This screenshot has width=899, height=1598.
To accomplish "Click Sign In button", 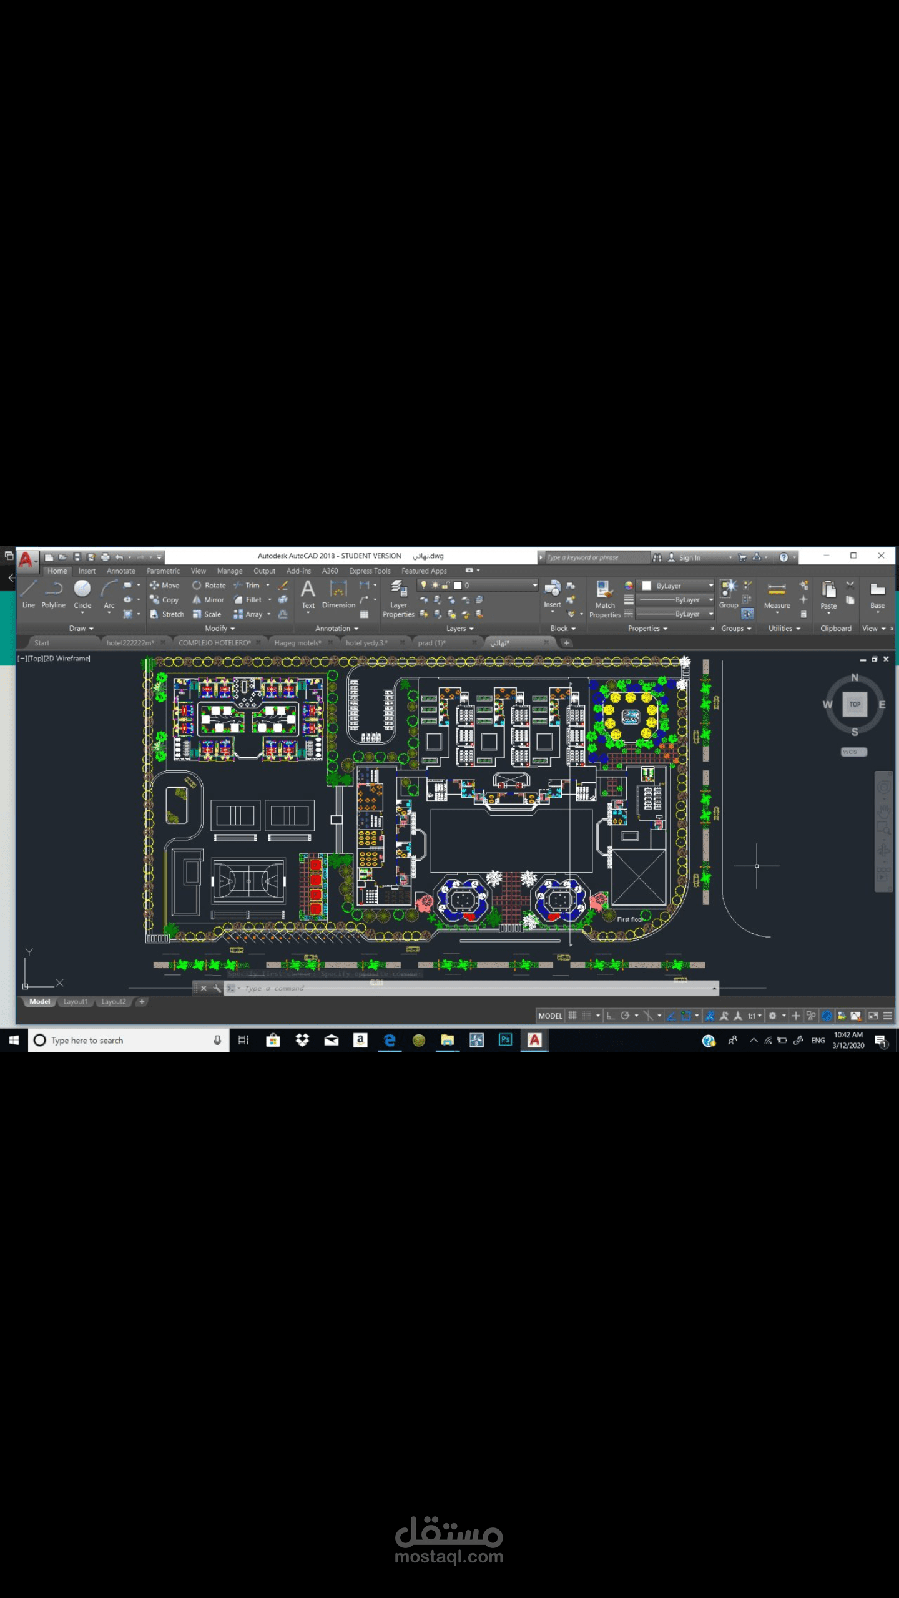I will point(685,557).
